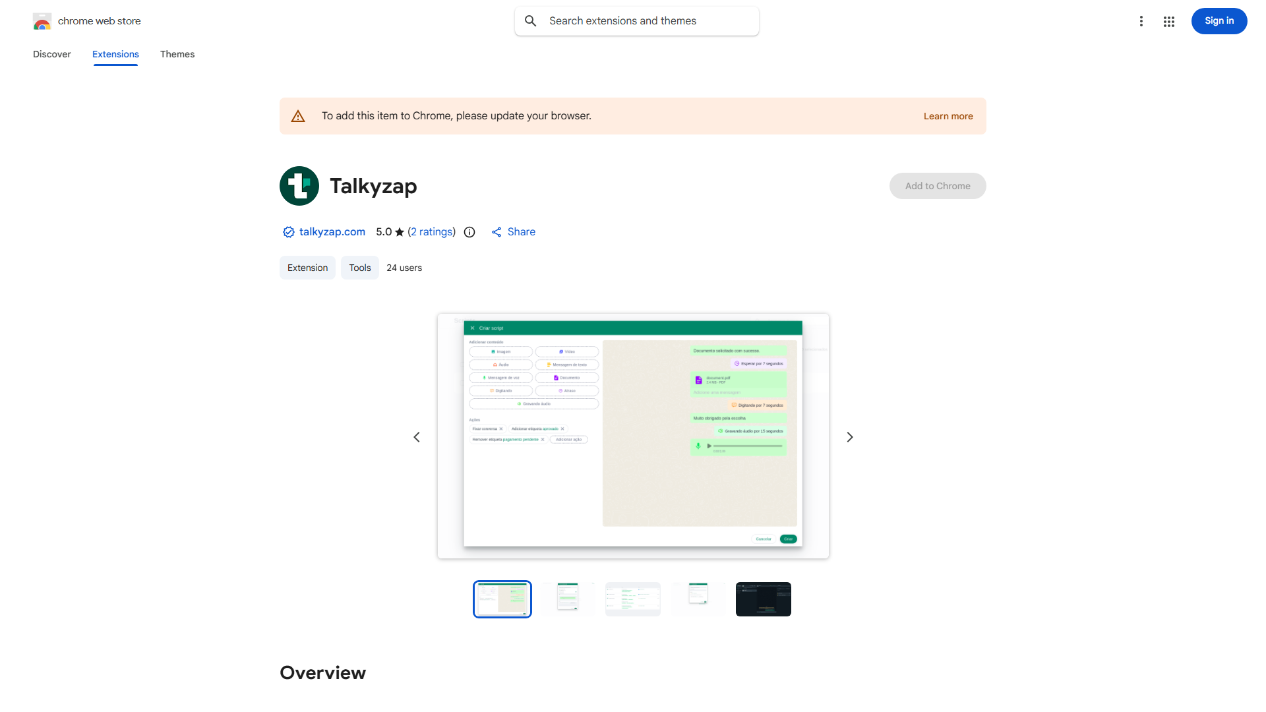Click the search magnifier icon

pyautogui.click(x=530, y=20)
